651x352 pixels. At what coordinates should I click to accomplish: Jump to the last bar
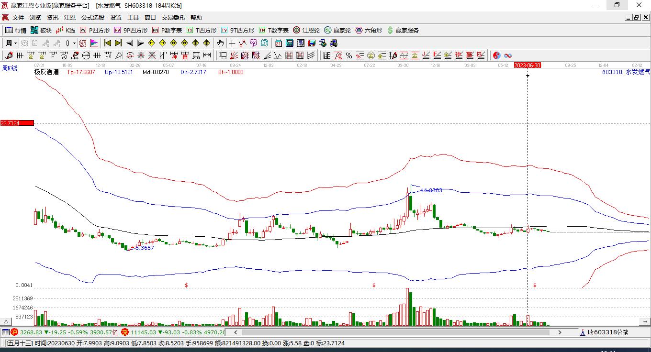coord(118,43)
